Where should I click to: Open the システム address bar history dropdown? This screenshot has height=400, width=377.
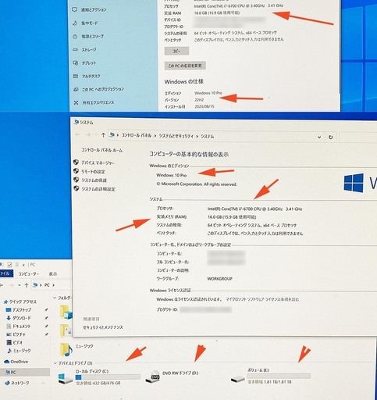click(x=319, y=137)
